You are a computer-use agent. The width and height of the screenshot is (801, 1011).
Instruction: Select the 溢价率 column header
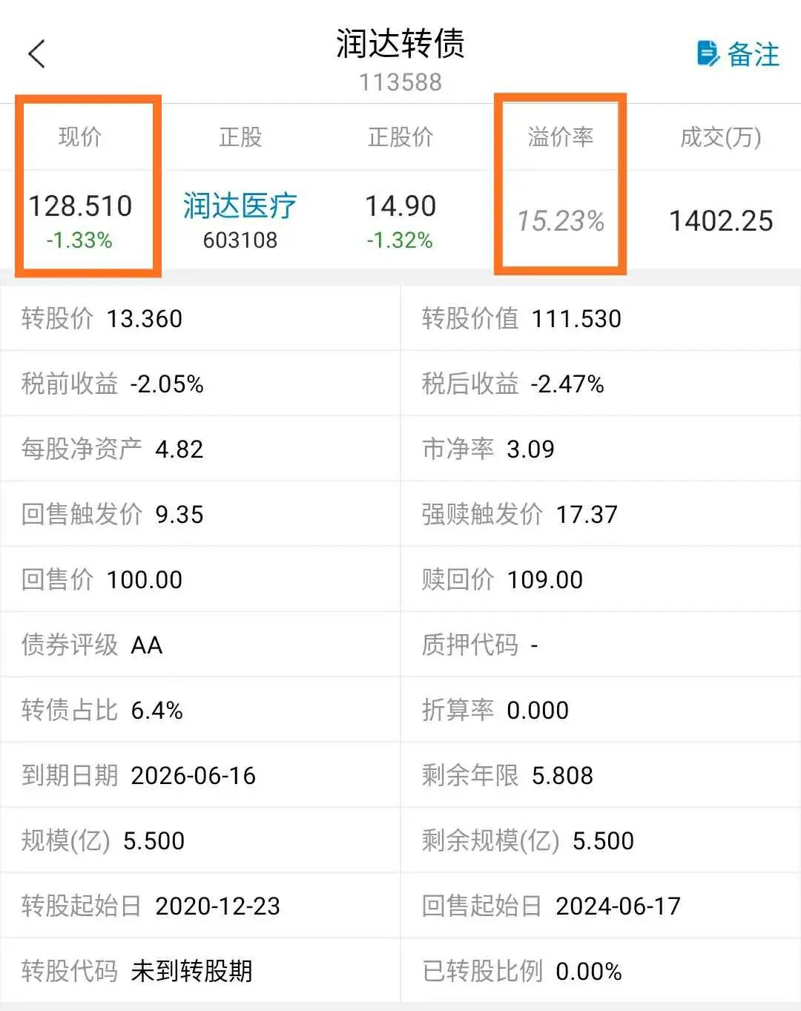tap(561, 136)
